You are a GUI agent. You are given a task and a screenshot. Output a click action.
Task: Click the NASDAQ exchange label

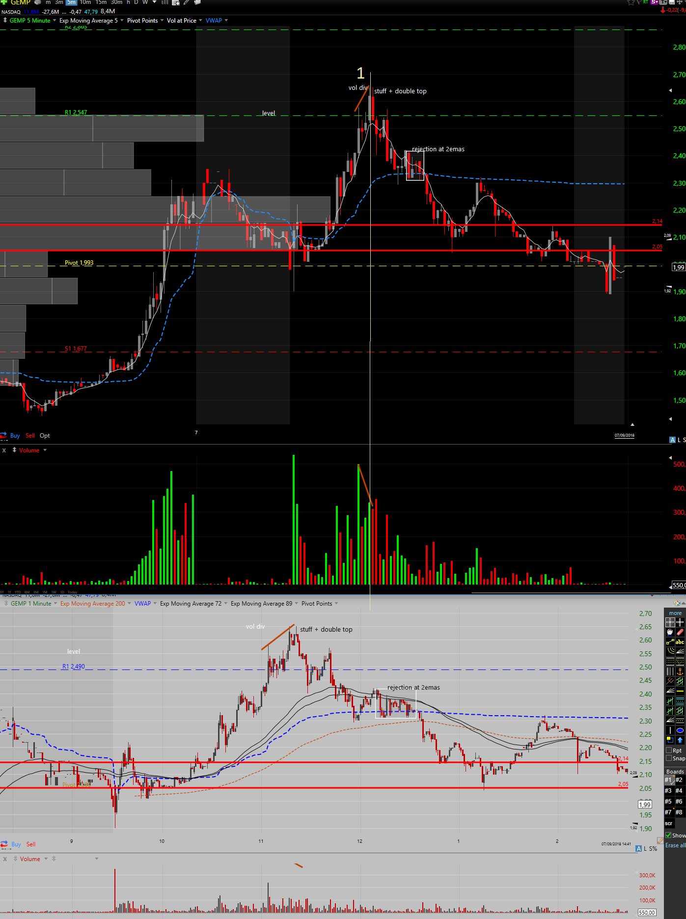(x=11, y=12)
